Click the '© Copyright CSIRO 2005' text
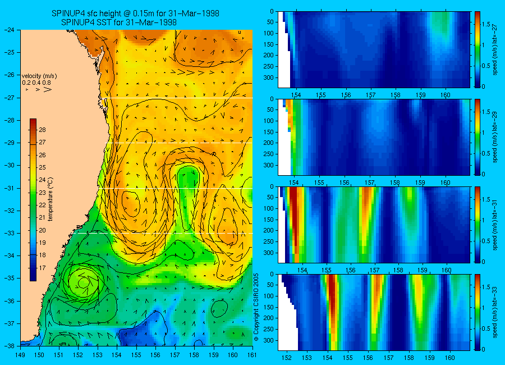 (256, 307)
